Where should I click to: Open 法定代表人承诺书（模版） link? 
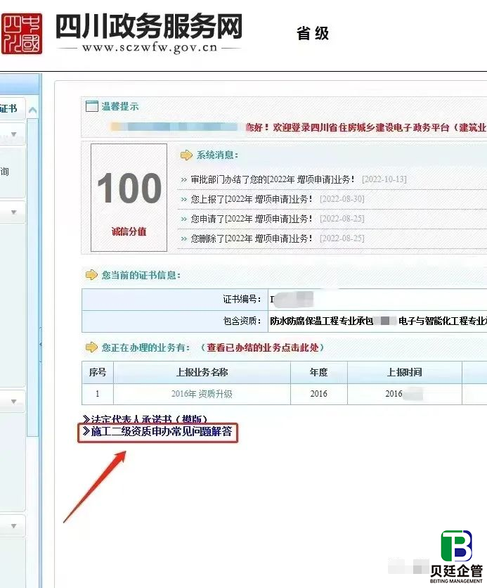point(145,419)
